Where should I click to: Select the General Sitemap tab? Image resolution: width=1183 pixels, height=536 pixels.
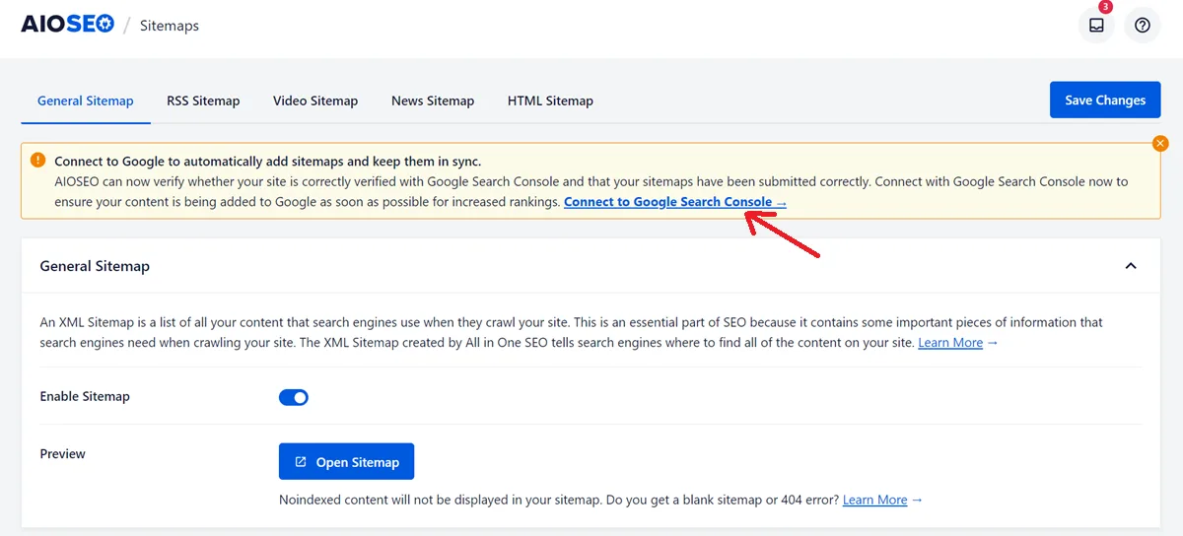[x=85, y=100]
